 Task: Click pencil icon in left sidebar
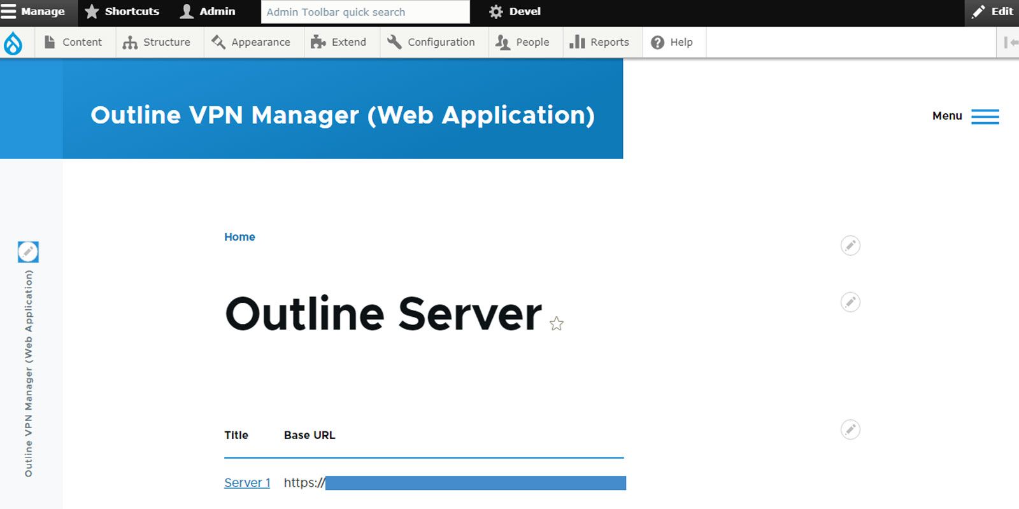pyautogui.click(x=28, y=252)
